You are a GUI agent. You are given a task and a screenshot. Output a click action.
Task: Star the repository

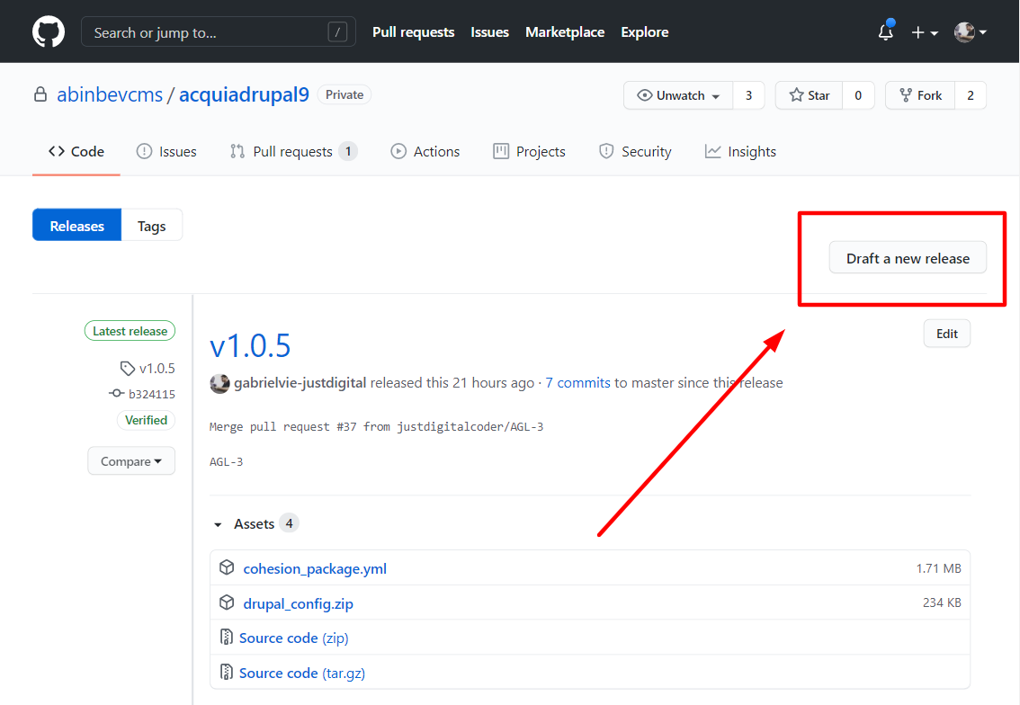click(x=810, y=95)
